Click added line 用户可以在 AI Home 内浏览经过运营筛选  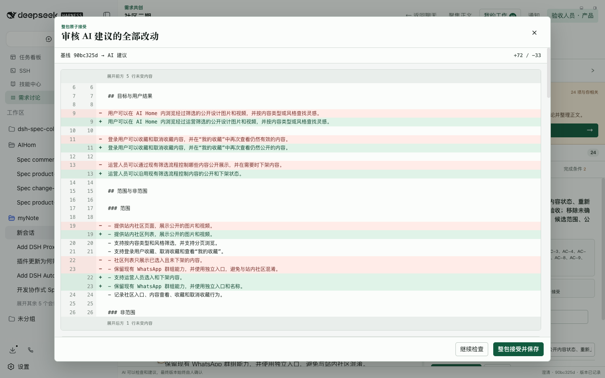pyautogui.click(x=301, y=122)
